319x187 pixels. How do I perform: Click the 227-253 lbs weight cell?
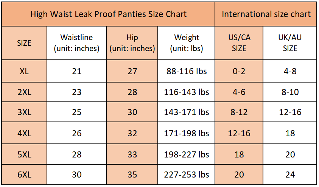(186, 175)
